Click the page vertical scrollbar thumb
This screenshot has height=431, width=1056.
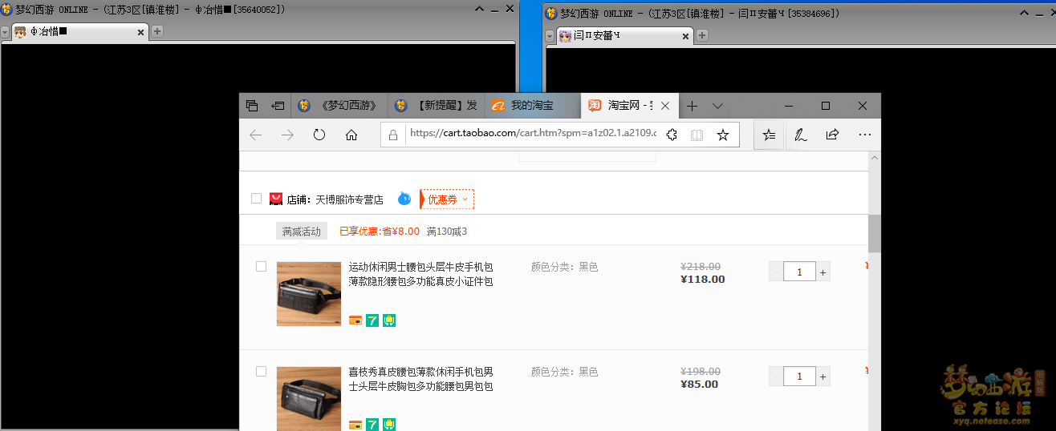pyautogui.click(x=875, y=233)
